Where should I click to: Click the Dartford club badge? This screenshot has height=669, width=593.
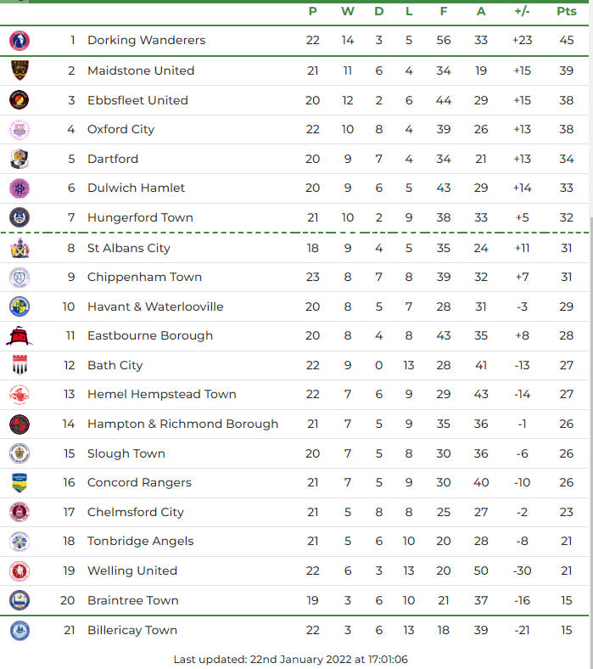tap(19, 159)
